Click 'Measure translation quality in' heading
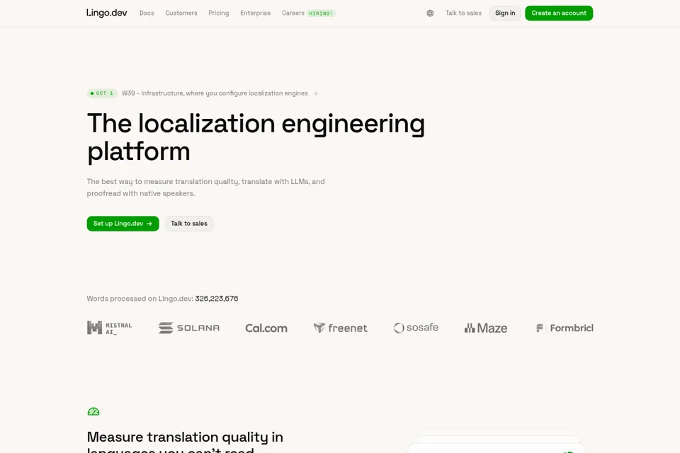Image resolution: width=680 pixels, height=453 pixels. [x=185, y=437]
